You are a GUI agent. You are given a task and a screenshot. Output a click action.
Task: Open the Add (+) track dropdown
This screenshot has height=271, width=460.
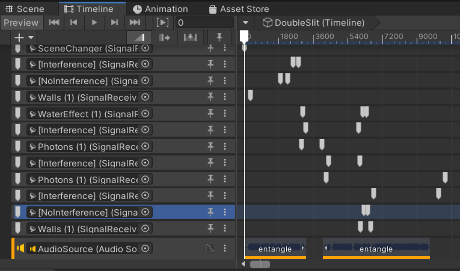(24, 37)
